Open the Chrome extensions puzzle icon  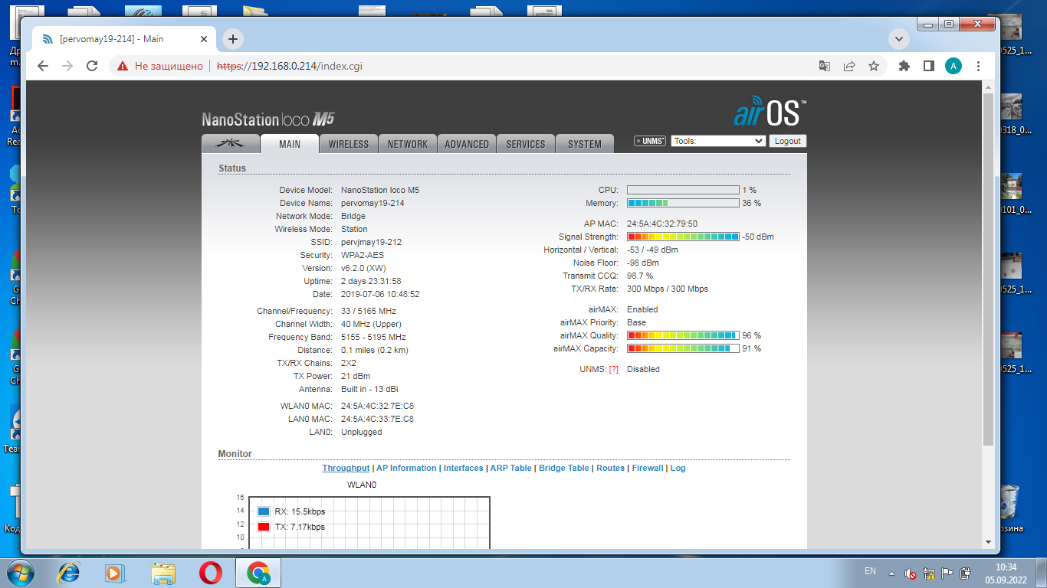pyautogui.click(x=904, y=66)
